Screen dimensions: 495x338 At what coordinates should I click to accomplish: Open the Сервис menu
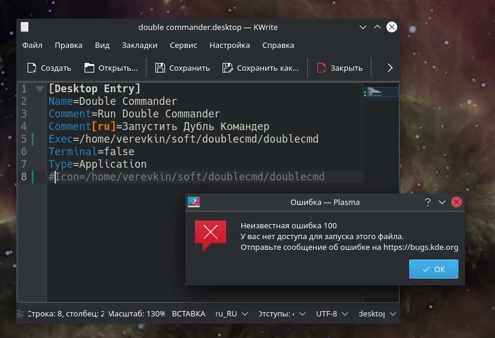coord(184,46)
